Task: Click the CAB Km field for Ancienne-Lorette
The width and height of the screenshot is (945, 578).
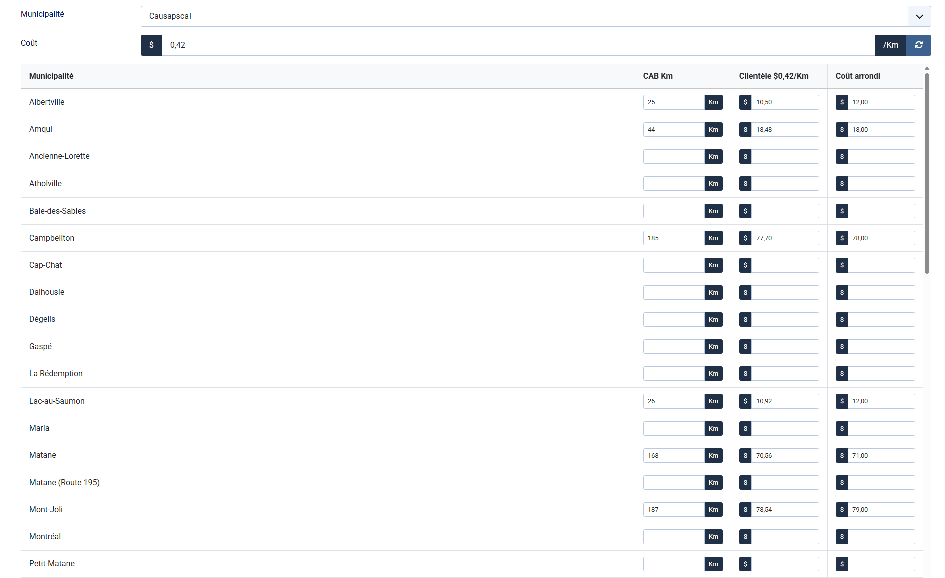Action: [x=674, y=157]
